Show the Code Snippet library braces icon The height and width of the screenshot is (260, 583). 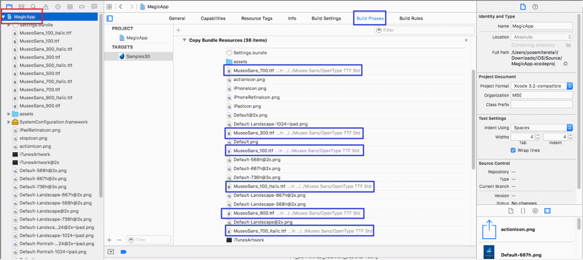click(x=523, y=210)
